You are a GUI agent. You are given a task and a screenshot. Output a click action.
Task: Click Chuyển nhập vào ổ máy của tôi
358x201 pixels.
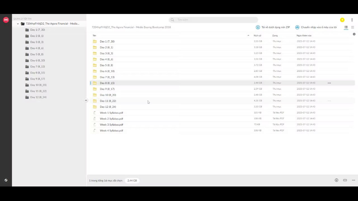(316, 27)
